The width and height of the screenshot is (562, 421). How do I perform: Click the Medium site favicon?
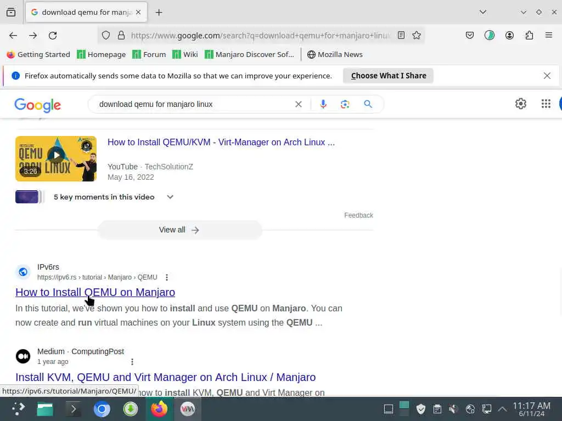coord(23,356)
